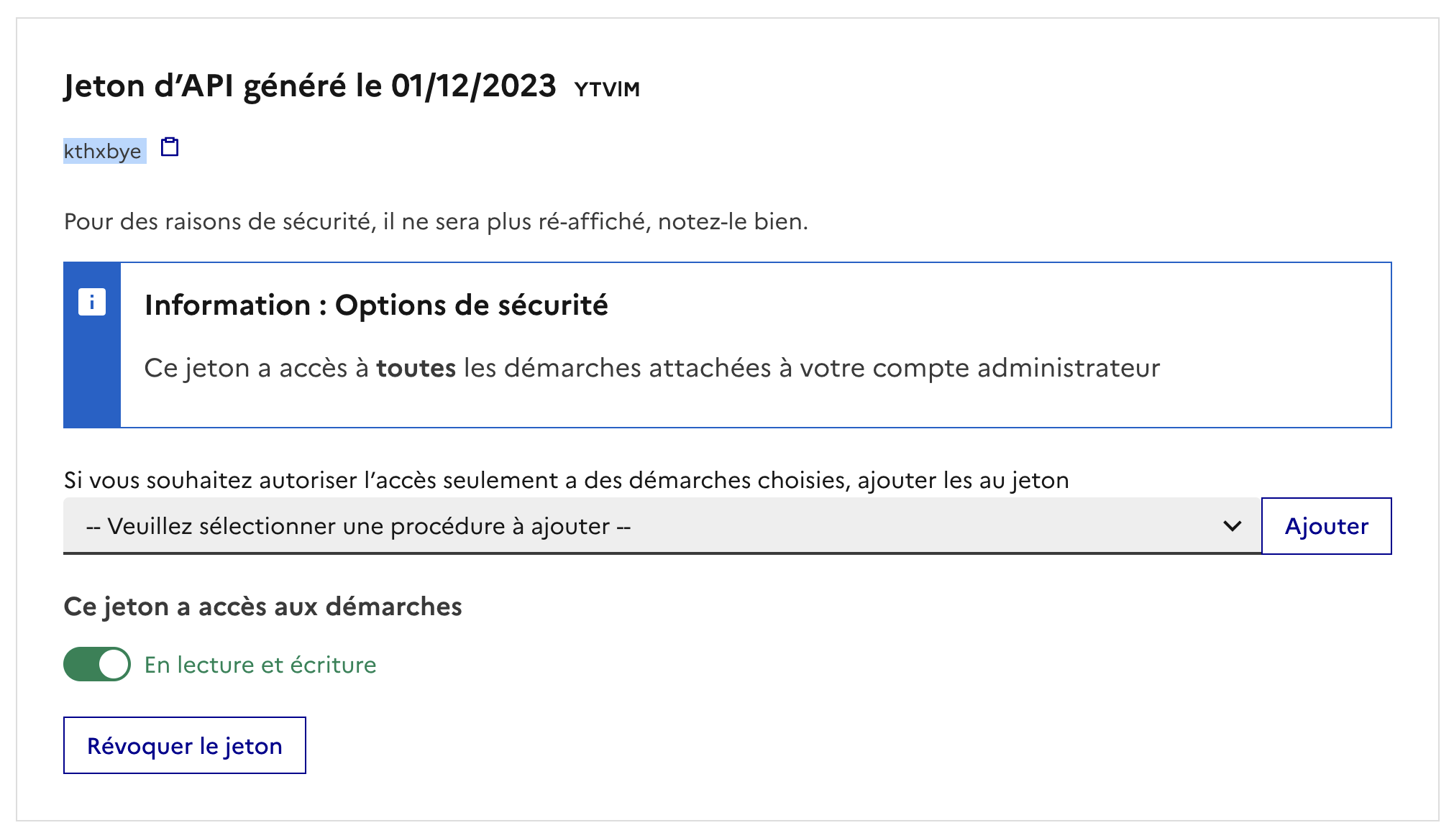Open the procedure selection dropdown
This screenshot has width=1454, height=838.
[x=662, y=526]
